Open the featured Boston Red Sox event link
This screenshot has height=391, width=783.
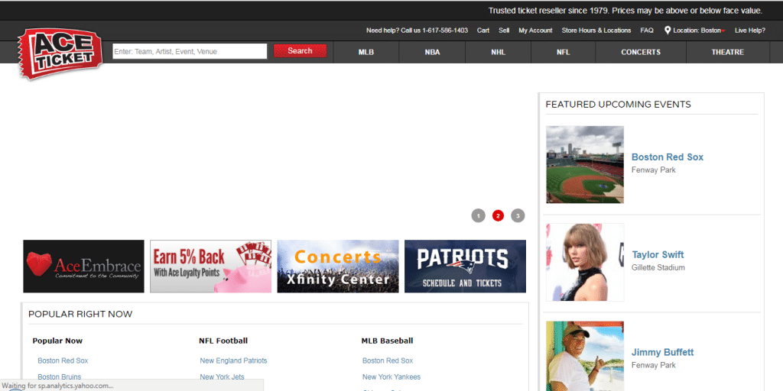coord(667,157)
